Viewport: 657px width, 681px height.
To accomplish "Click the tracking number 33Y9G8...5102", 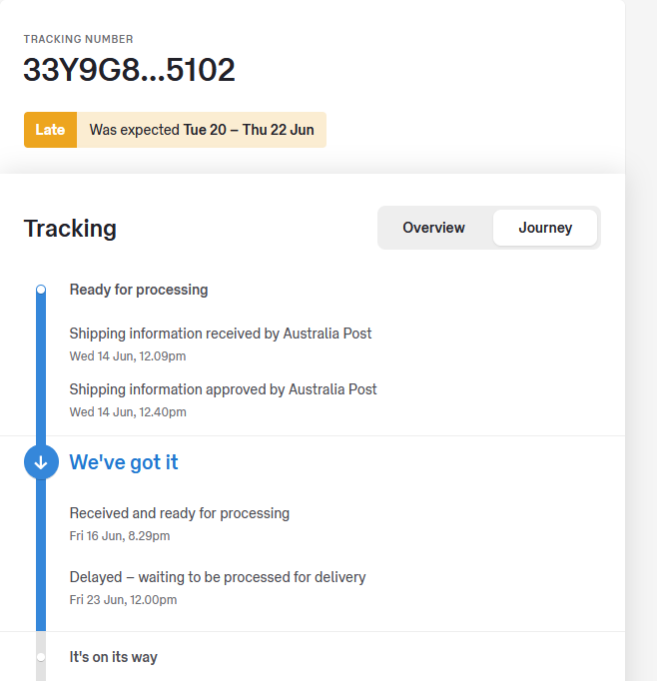I will pyautogui.click(x=129, y=70).
